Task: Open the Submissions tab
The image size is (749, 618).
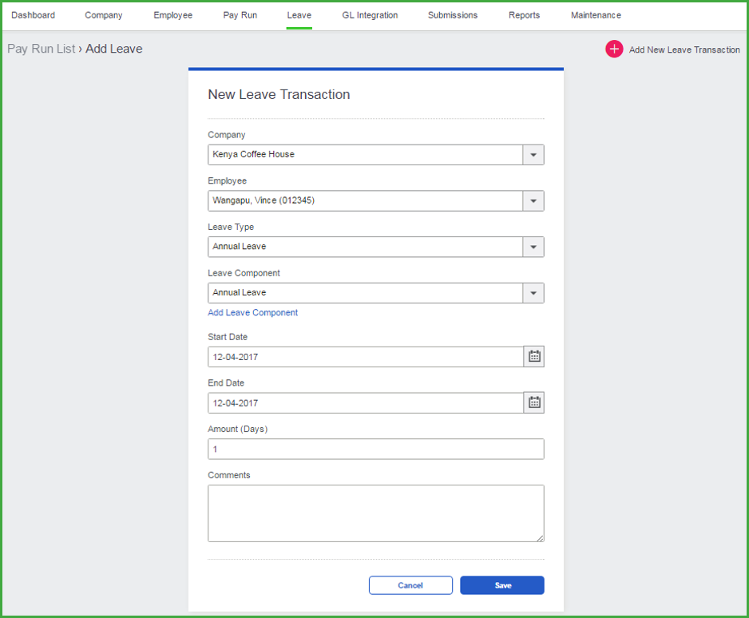Action: (453, 15)
